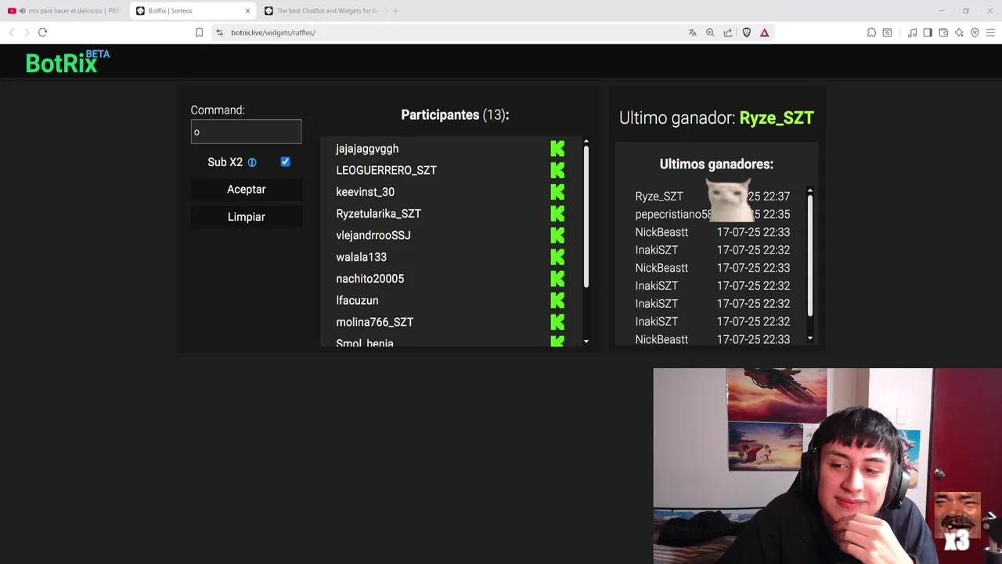The image size is (1002, 564).
Task: Click the participants list scrollbar thumb
Action: pyautogui.click(x=586, y=216)
